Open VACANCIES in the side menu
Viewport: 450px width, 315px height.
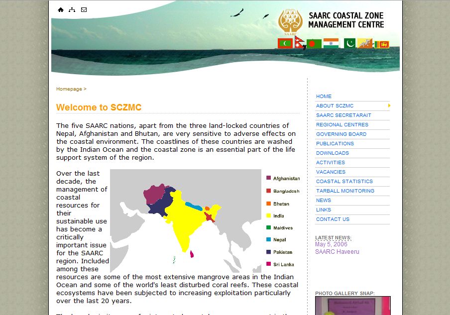click(331, 172)
